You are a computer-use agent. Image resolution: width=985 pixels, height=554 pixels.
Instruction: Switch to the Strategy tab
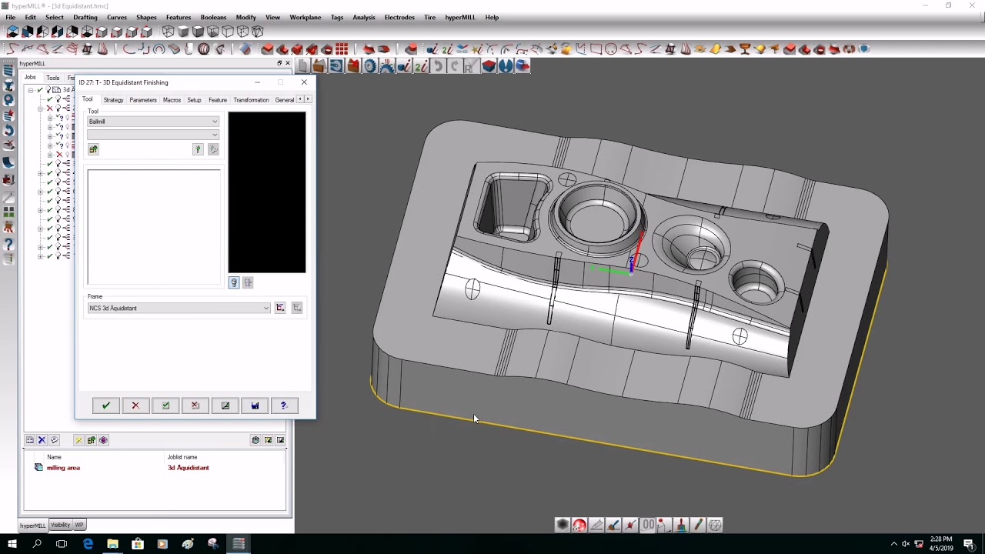click(x=113, y=100)
